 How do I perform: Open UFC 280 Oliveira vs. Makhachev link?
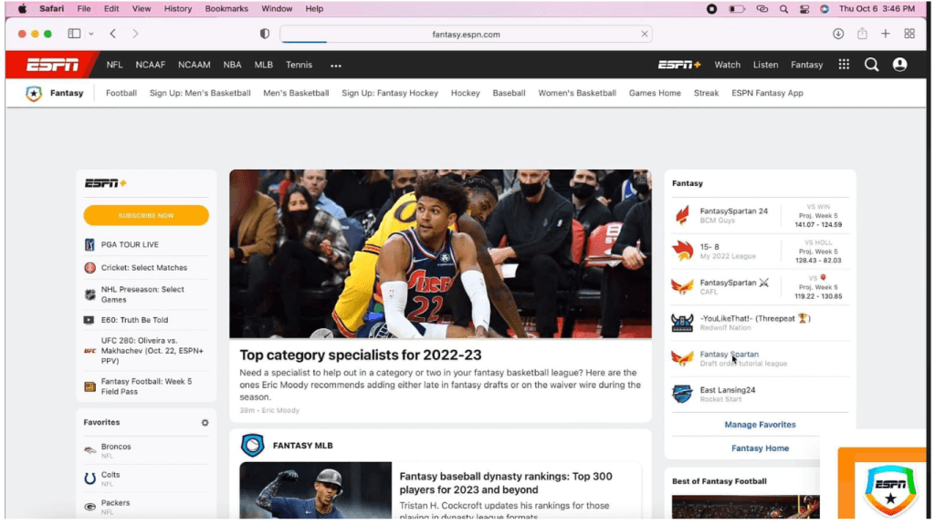tap(152, 351)
